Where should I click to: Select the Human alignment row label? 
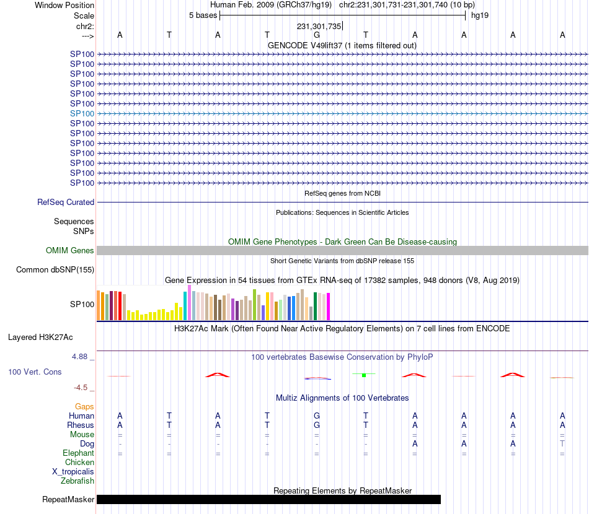coord(81,416)
